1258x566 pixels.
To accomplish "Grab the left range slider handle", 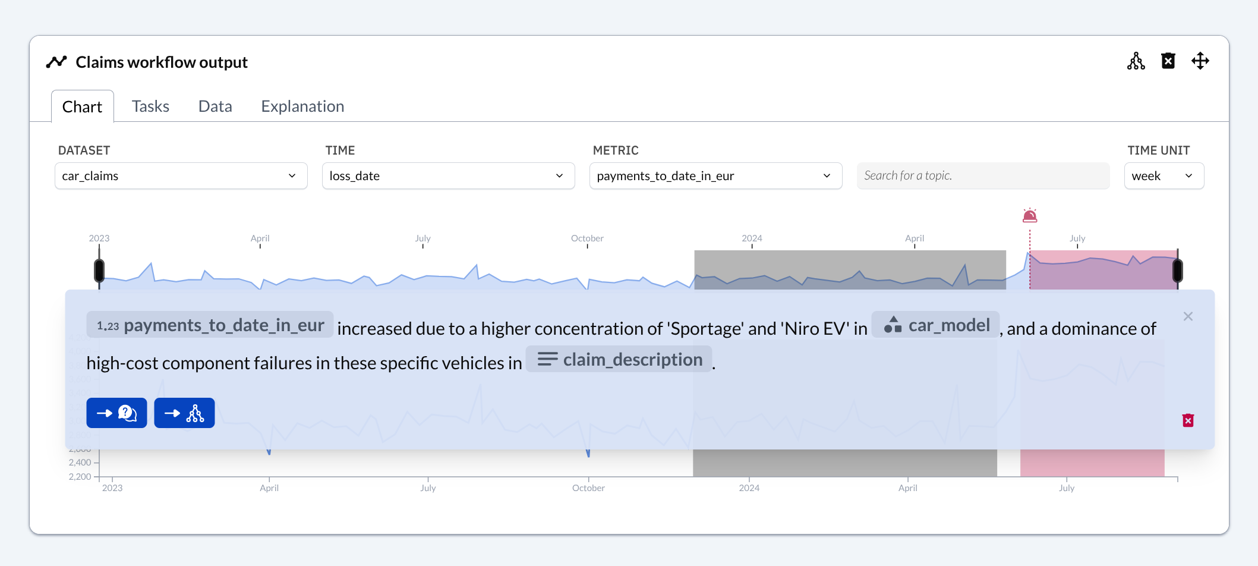I will tap(99, 271).
